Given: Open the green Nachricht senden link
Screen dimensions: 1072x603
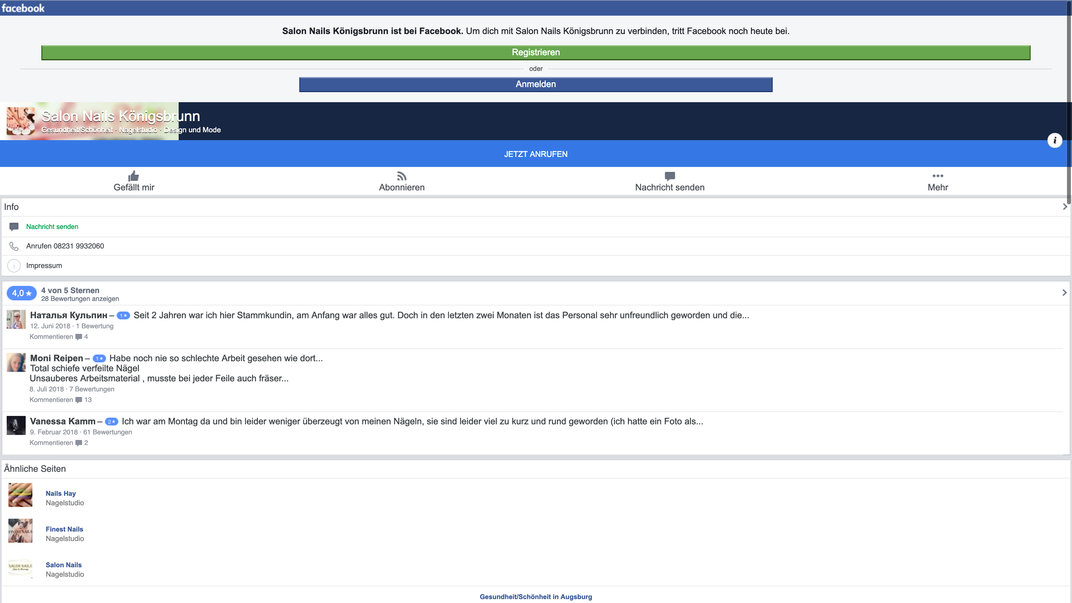Looking at the screenshot, I should point(52,226).
